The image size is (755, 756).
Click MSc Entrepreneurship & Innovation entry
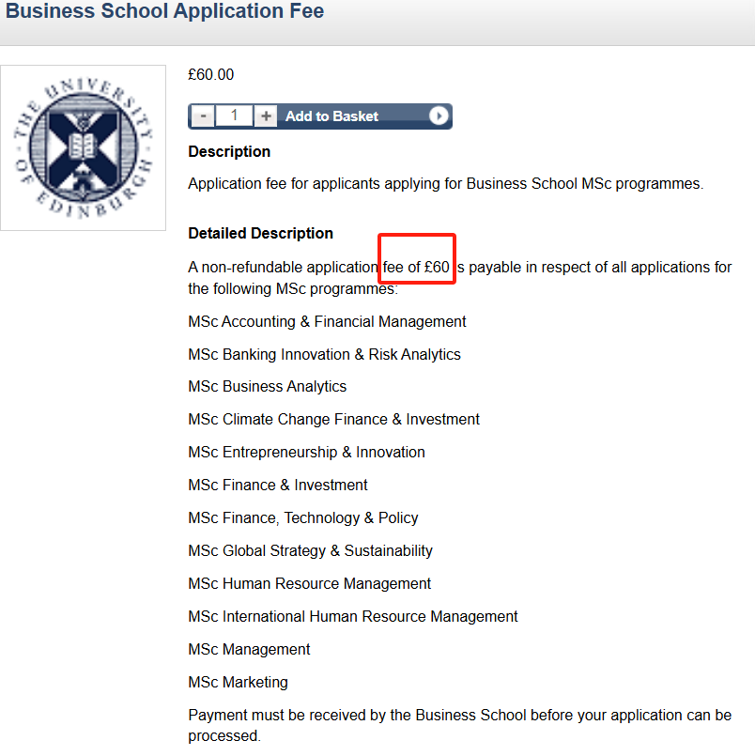pyautogui.click(x=306, y=452)
